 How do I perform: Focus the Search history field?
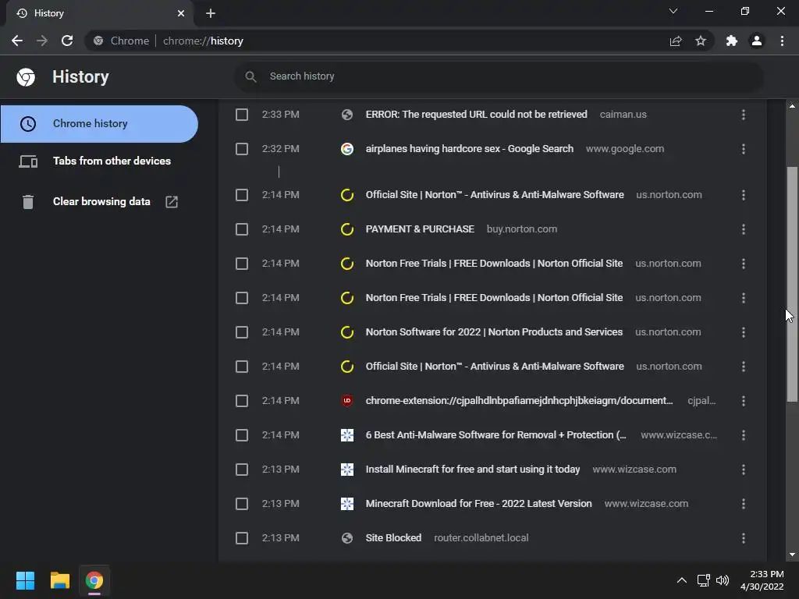(499, 76)
